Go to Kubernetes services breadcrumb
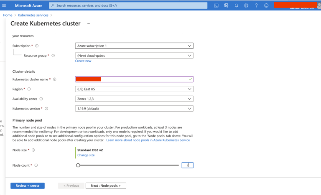321x195 pixels. click(33, 15)
